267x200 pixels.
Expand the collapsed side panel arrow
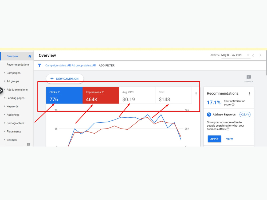(x=1, y=90)
